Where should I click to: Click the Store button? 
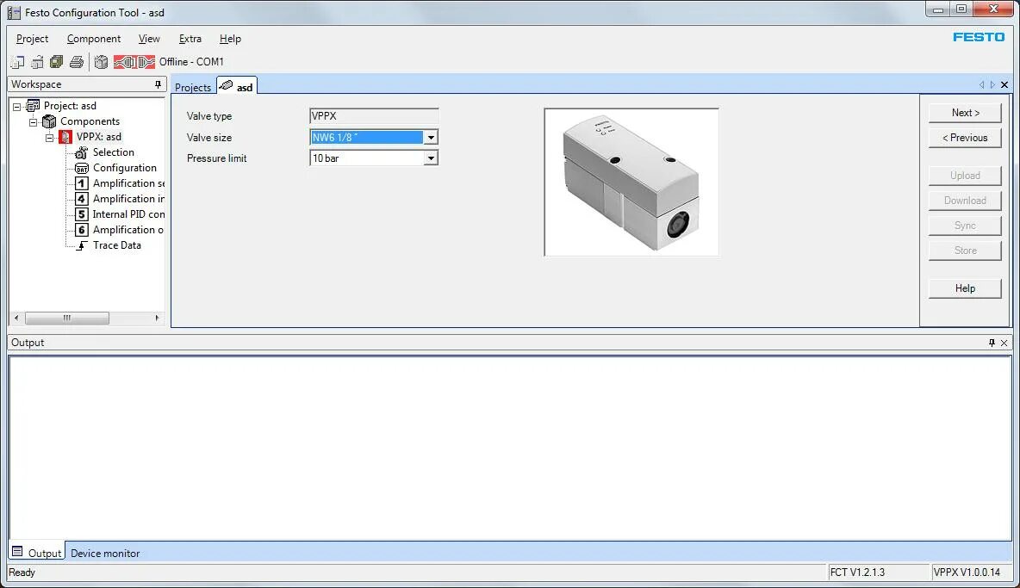pyautogui.click(x=965, y=251)
